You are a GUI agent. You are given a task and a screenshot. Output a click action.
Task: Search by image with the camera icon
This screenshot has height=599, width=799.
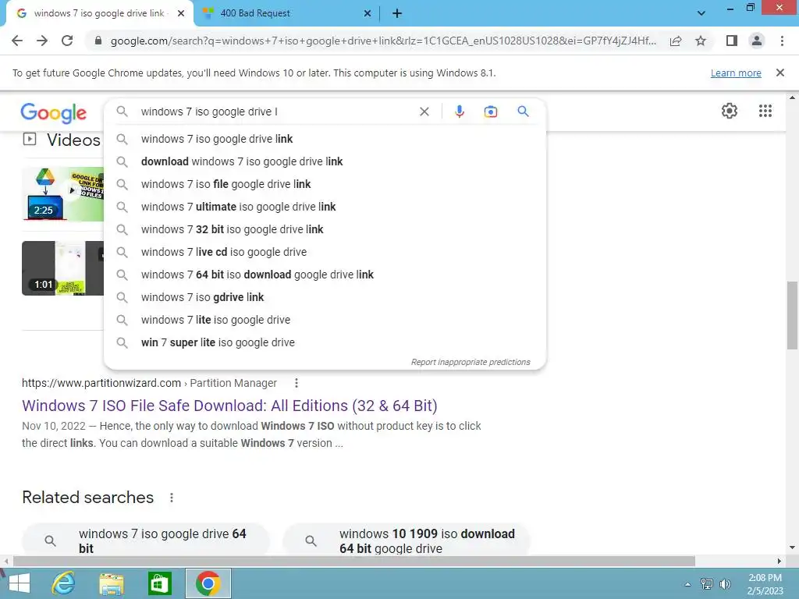tap(490, 112)
